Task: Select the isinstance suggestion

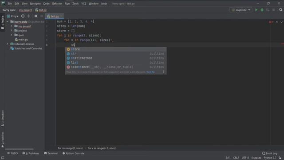Action: [116, 67]
